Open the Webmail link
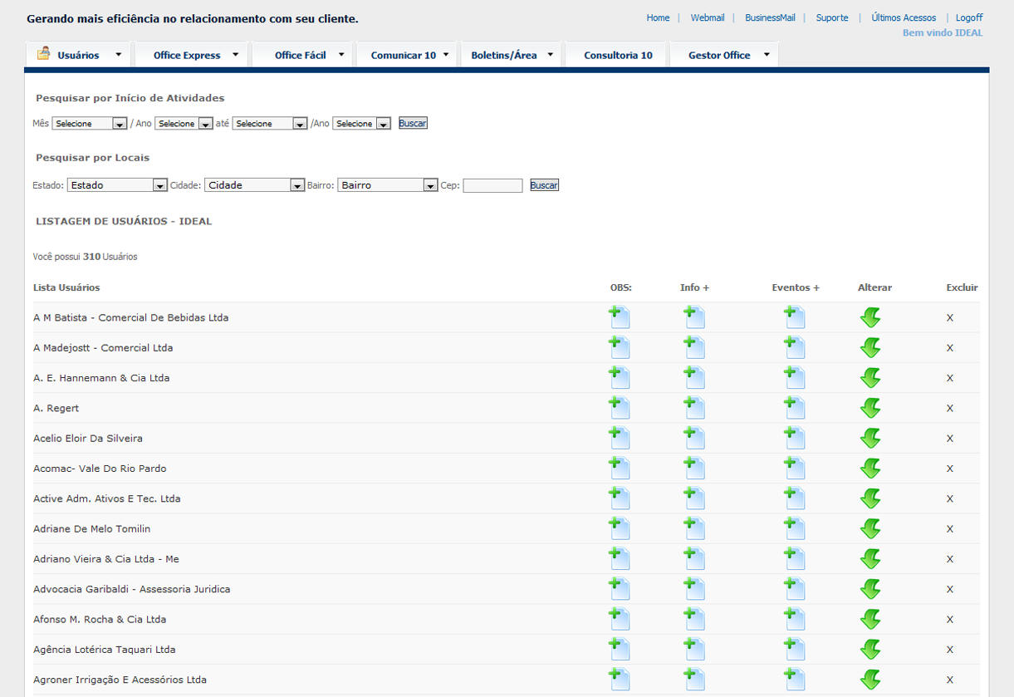This screenshot has width=1014, height=697. (x=708, y=17)
